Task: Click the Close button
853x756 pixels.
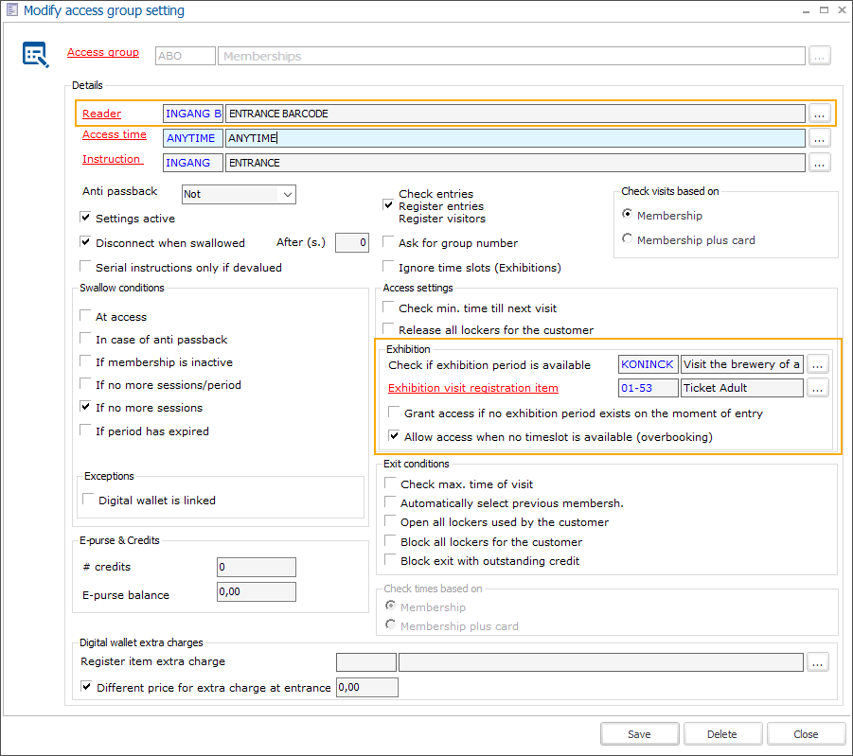Action: (x=805, y=734)
